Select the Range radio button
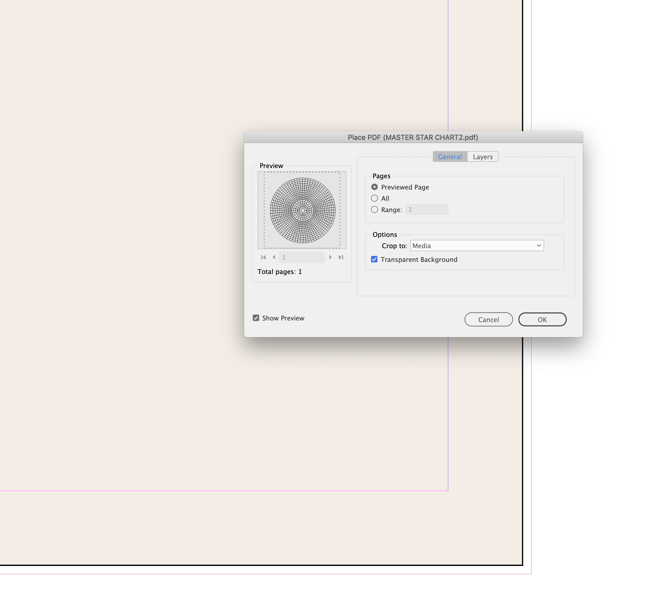The height and width of the screenshot is (599, 670). (375, 209)
